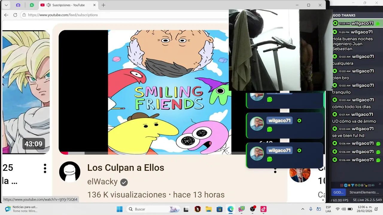Switch to the pinned purple camera tab
The height and width of the screenshot is (215, 383).
pyautogui.click(x=18, y=5)
